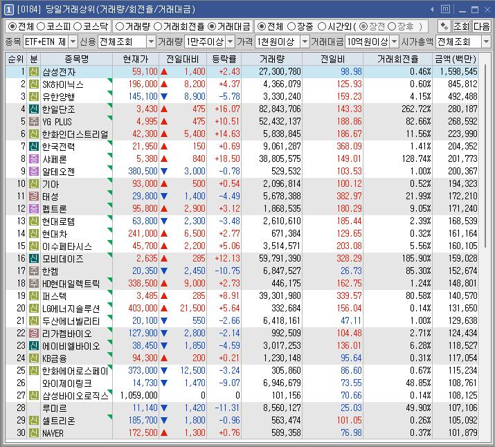Open the 시가총액 전체조회 dropdown

[486, 42]
